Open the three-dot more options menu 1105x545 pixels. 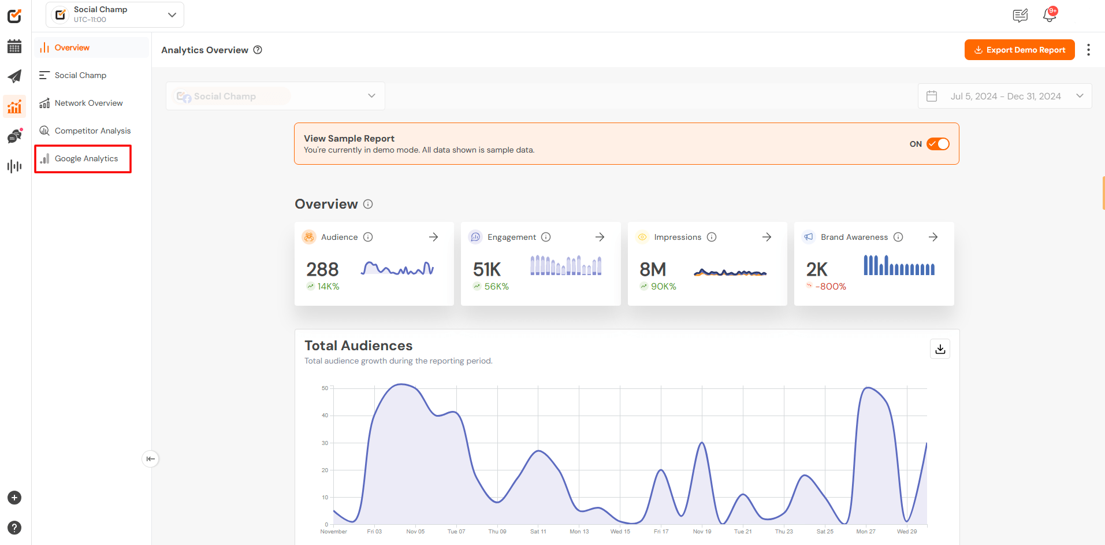[1088, 50]
